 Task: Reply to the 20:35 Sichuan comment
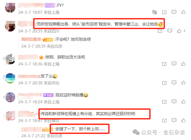pyautogui.click(x=169, y=31)
